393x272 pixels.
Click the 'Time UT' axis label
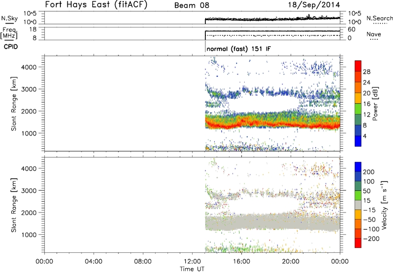[x=192, y=269]
